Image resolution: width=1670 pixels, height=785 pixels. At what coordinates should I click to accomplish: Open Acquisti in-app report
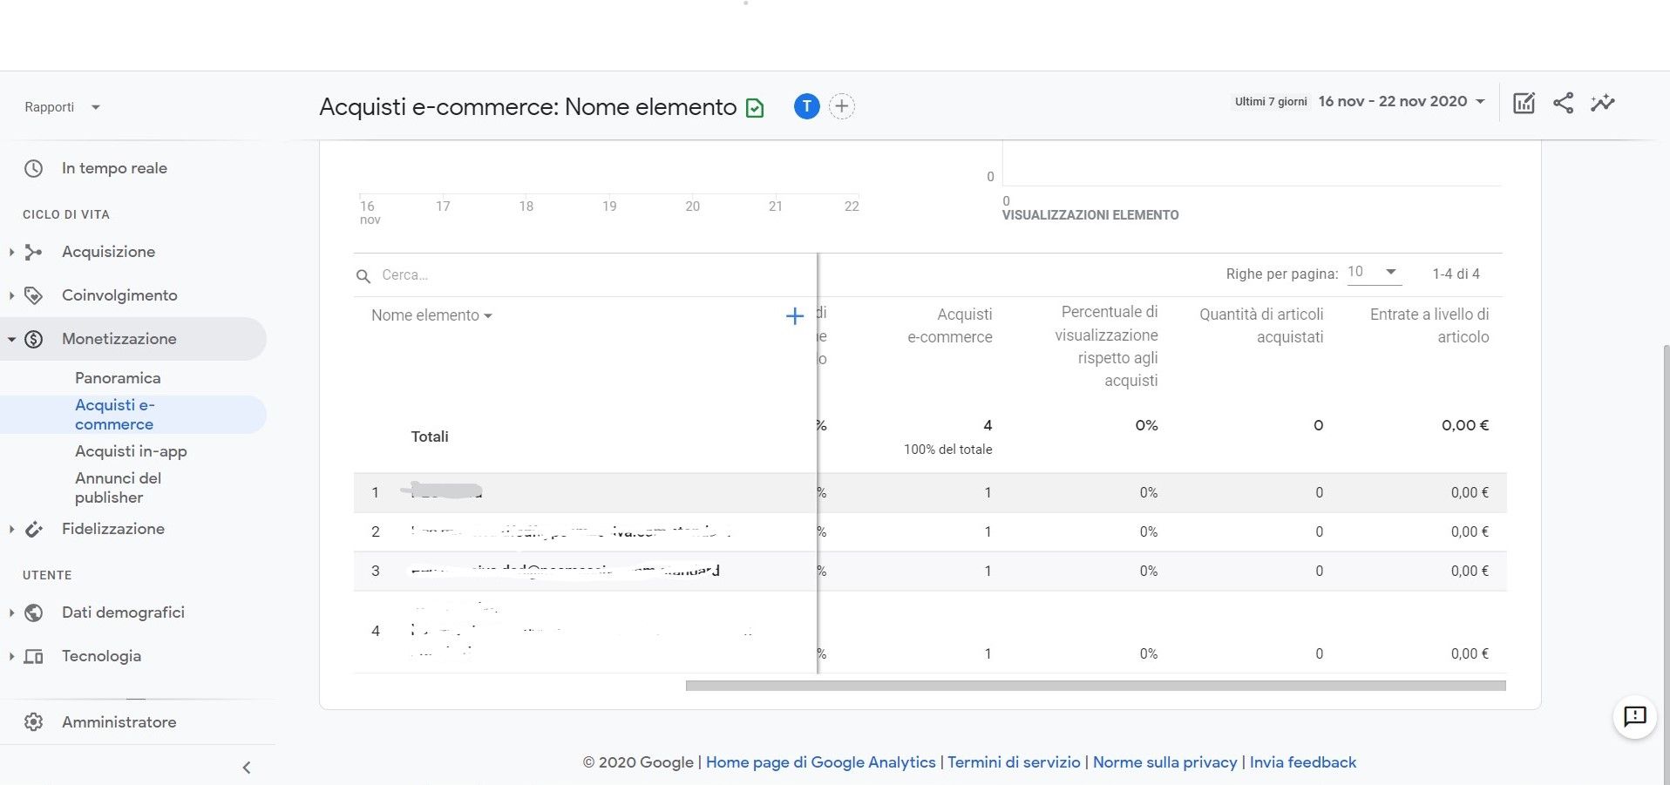click(x=131, y=451)
